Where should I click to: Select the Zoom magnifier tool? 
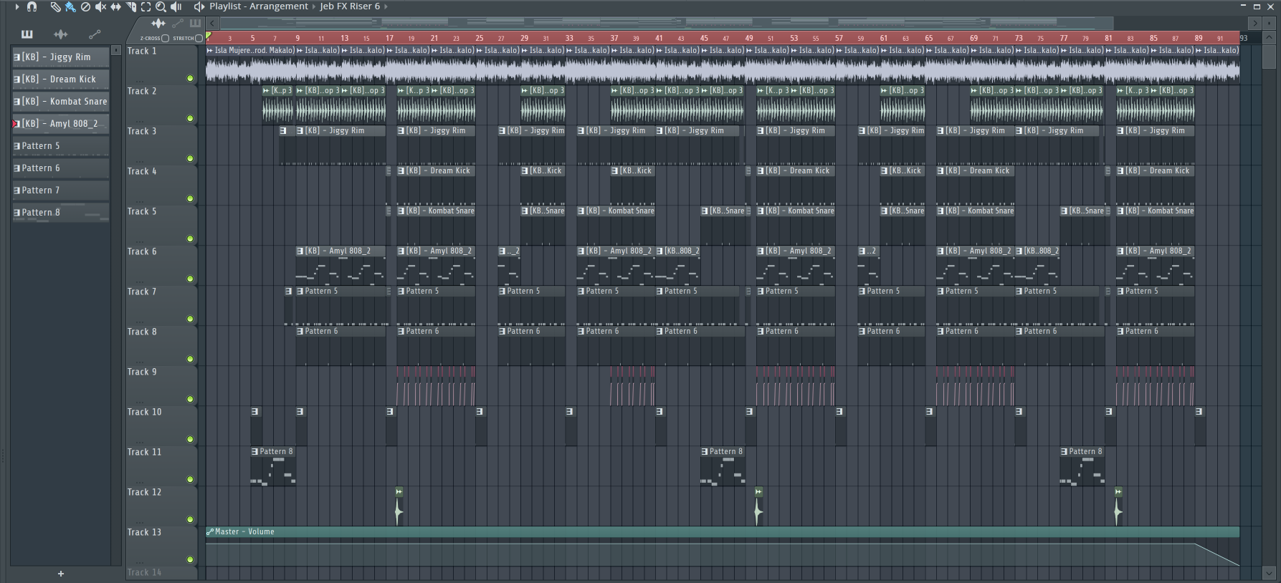(x=161, y=6)
